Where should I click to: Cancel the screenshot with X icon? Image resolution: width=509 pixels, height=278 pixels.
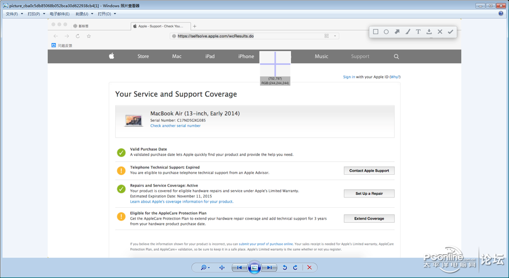440,32
